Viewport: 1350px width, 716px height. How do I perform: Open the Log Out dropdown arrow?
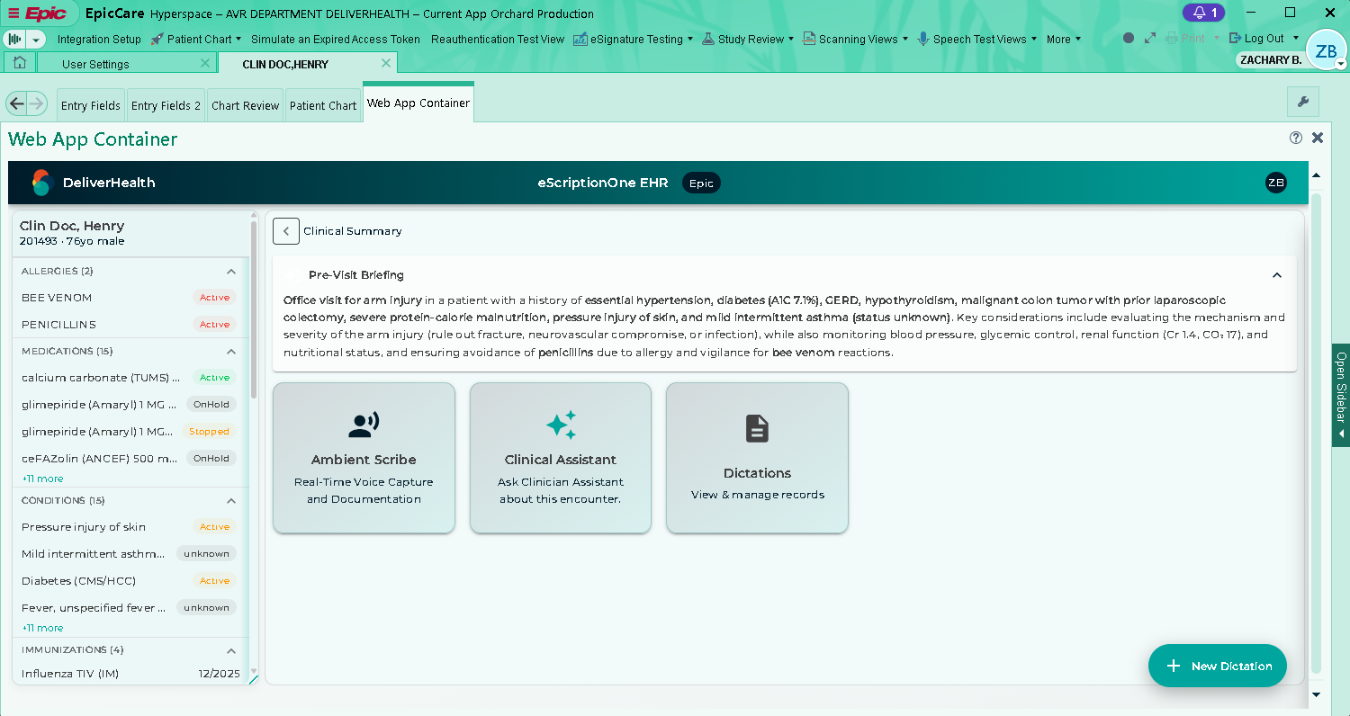pyautogui.click(x=1296, y=38)
